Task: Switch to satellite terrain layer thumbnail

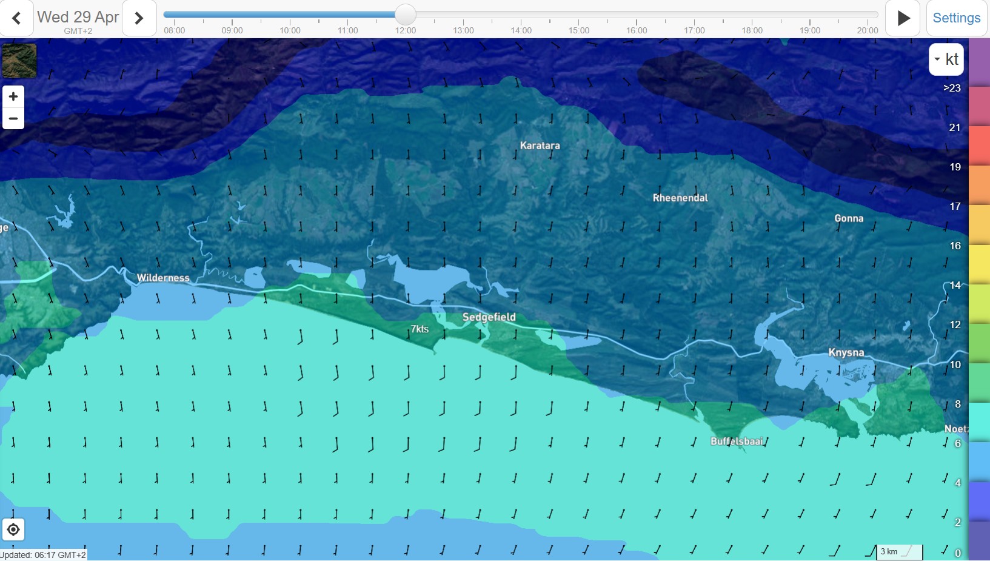Action: tap(19, 61)
